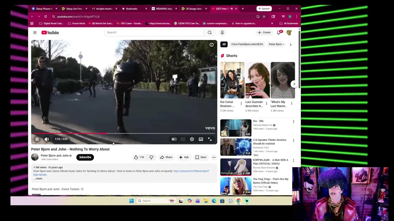Go to the YouTube home logo
Viewport: 394px width, 221px height.
click(50, 33)
